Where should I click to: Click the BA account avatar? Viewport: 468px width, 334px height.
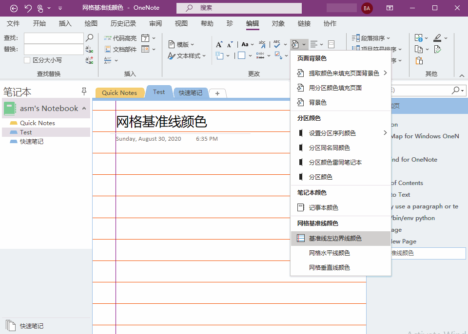coord(367,8)
